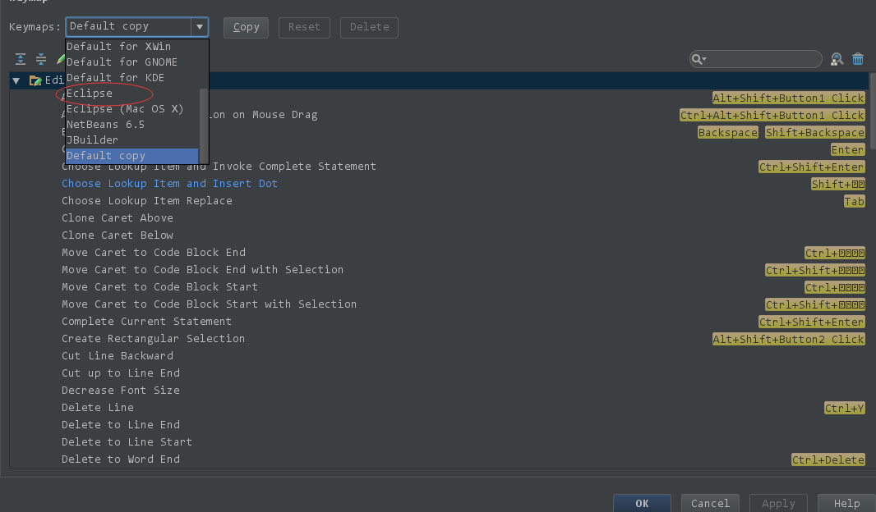Click the Keymaps field showing Default copy
Screen dimensions: 876x512
point(128,27)
